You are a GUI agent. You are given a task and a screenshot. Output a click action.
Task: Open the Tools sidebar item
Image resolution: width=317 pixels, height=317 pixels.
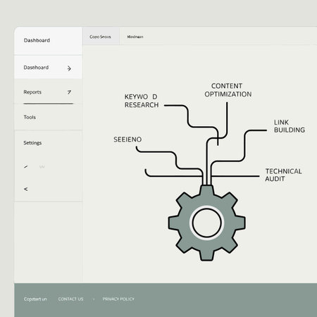[48, 117]
